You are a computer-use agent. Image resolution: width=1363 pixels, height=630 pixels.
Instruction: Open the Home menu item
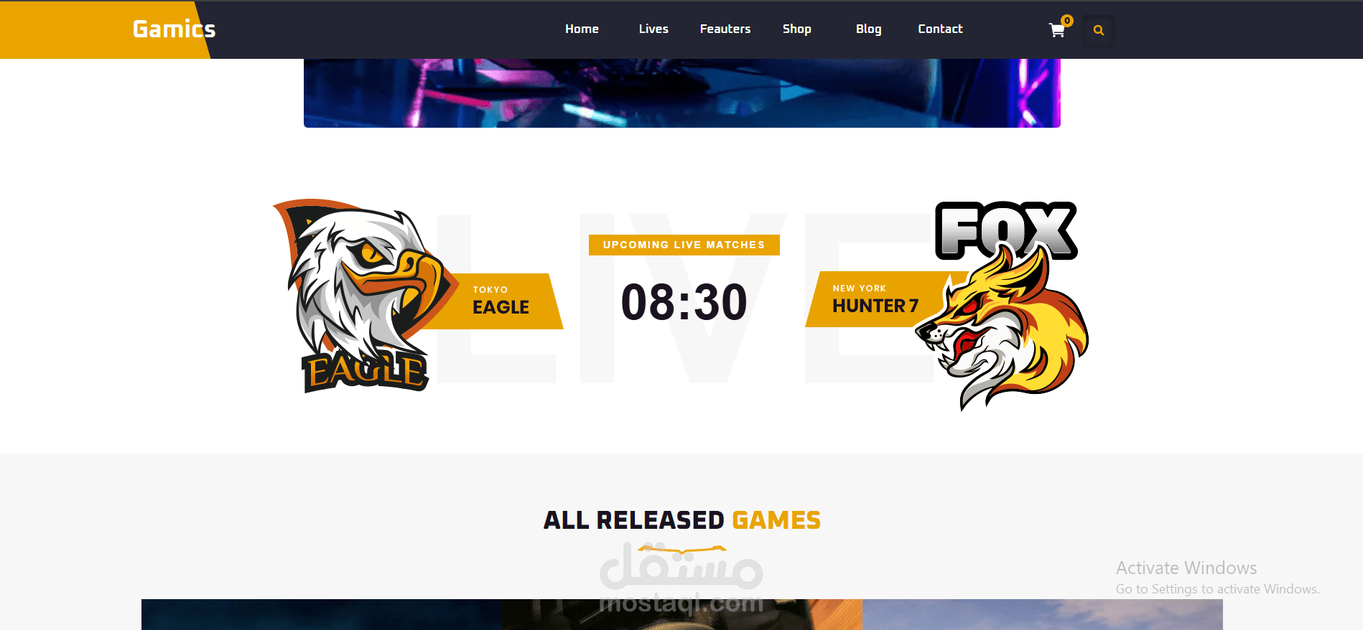point(582,29)
